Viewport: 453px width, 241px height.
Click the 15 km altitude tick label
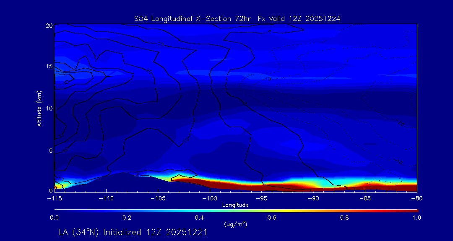coord(49,67)
